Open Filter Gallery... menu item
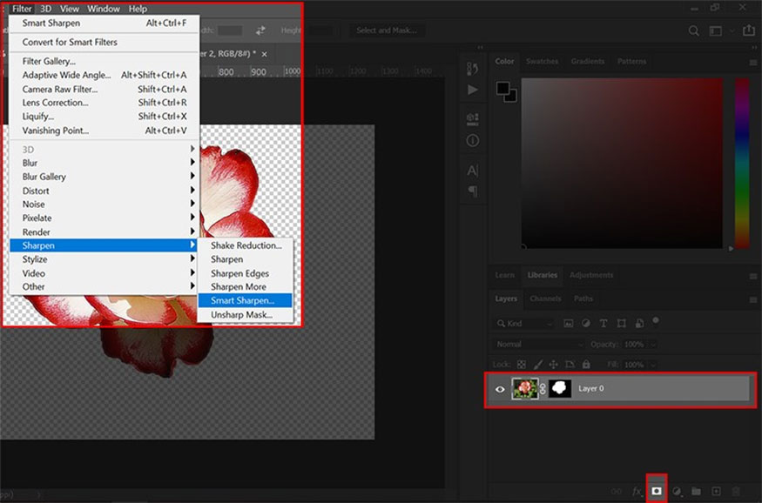Viewport: 762px width, 503px height. 104,61
